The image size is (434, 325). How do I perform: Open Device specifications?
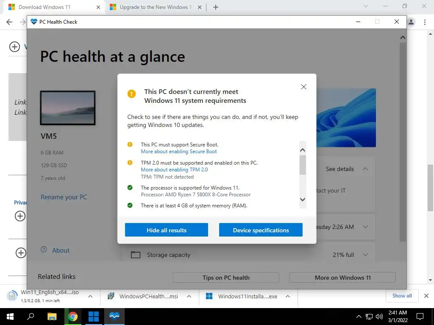coord(261,230)
